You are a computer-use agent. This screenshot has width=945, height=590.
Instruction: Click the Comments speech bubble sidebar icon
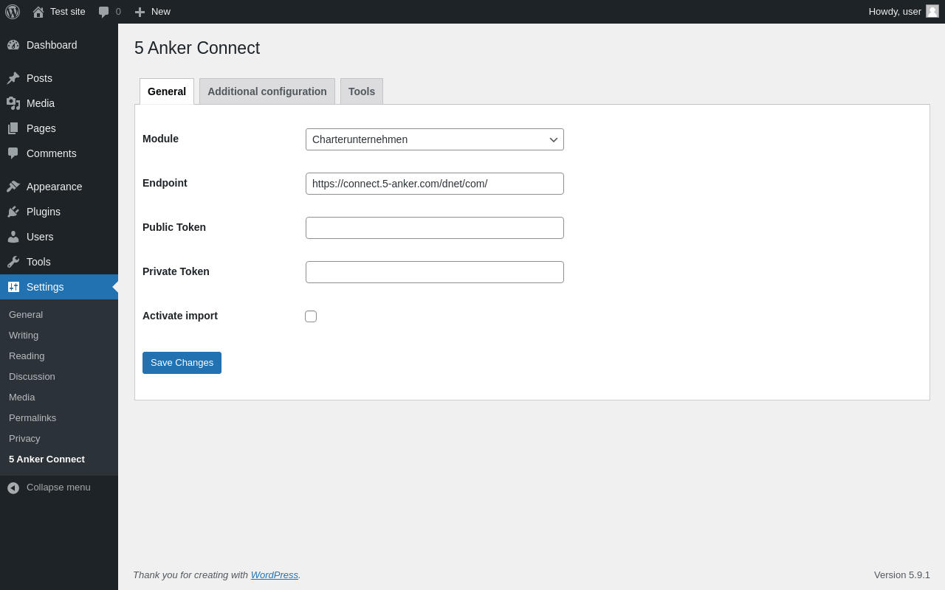tap(13, 153)
